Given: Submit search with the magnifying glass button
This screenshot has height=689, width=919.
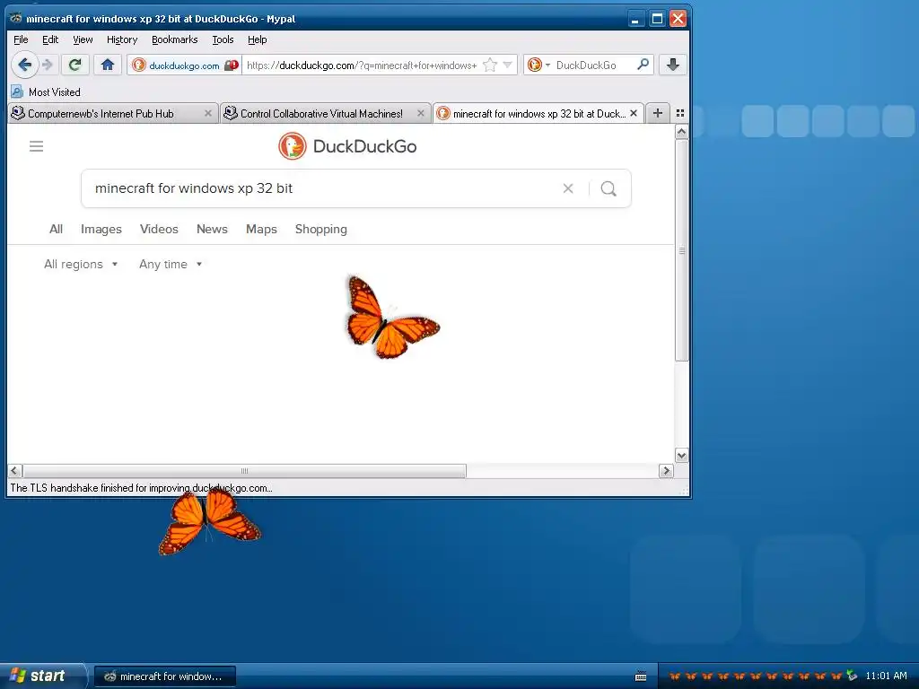Looking at the screenshot, I should pos(608,188).
